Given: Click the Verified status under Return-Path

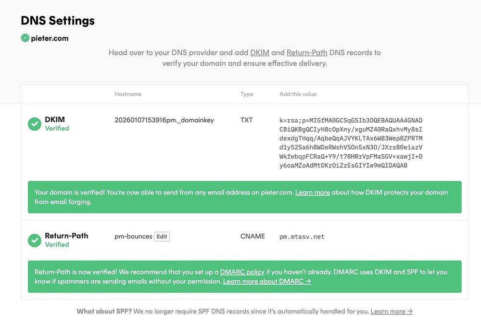Looking at the screenshot, I should 57,244.
